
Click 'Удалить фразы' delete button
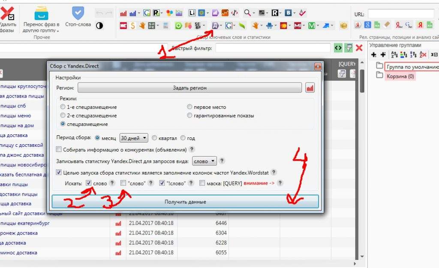point(7,19)
